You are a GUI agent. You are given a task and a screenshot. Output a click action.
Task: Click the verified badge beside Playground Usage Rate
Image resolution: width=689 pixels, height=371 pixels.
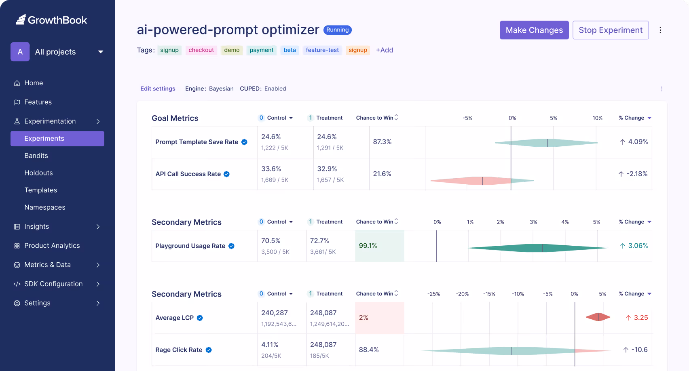231,246
